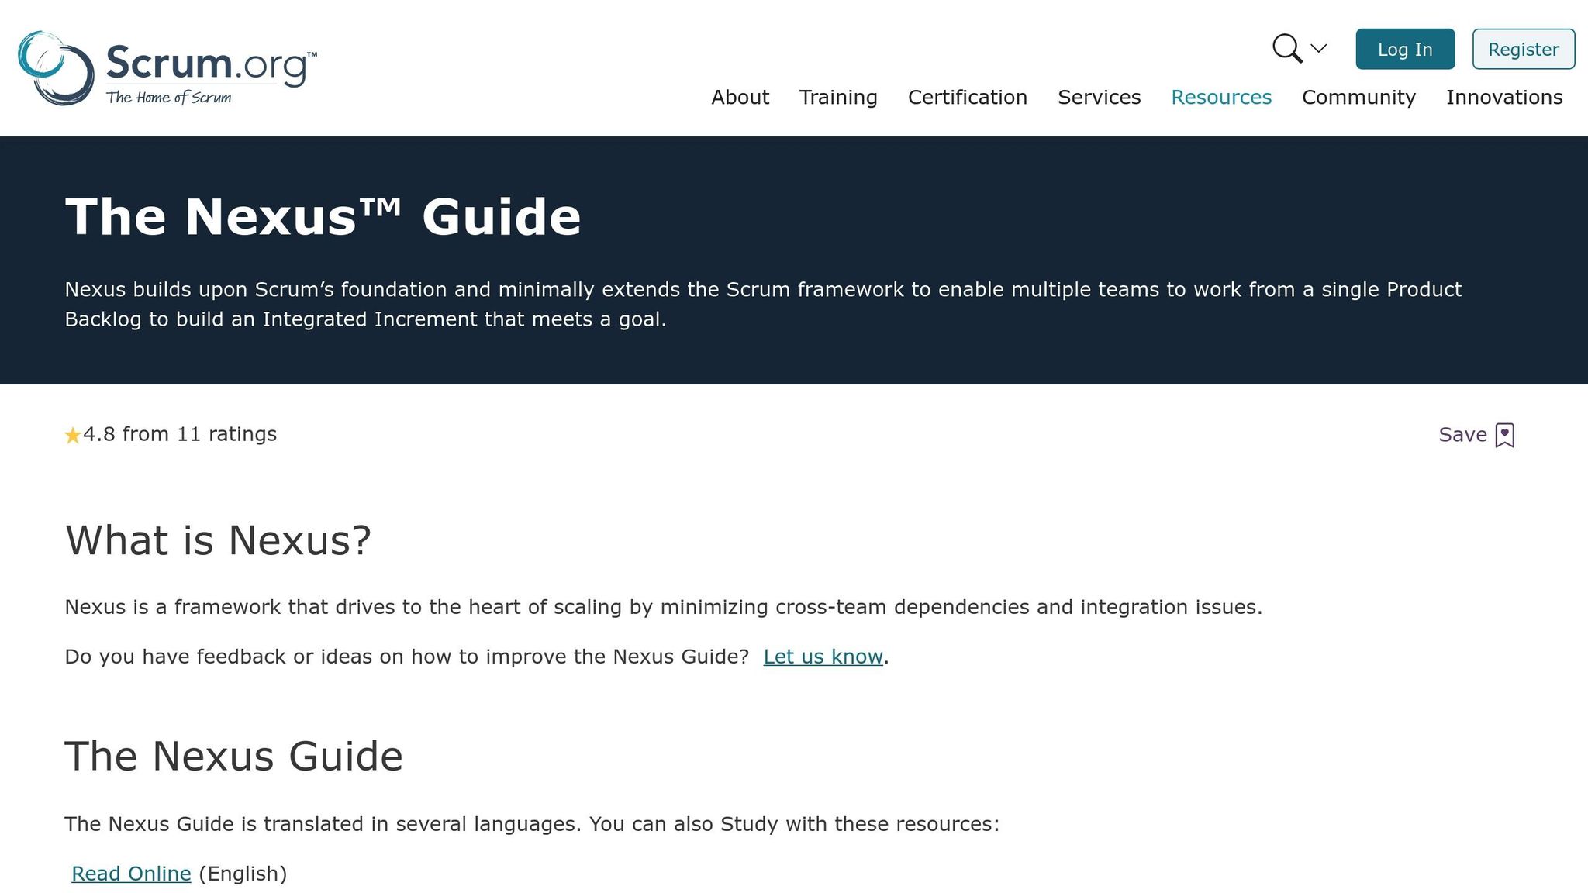The width and height of the screenshot is (1588, 893).
Task: Open the About menu
Action: tap(740, 98)
